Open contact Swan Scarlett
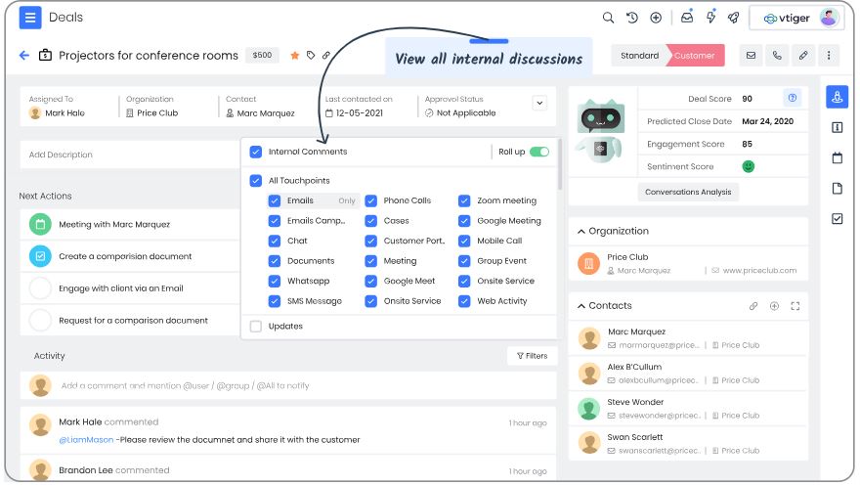The image size is (860, 486). (634, 437)
